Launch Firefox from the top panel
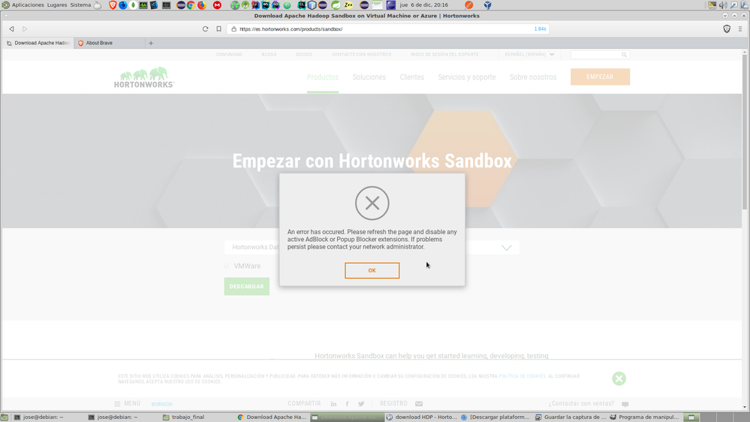The width and height of the screenshot is (750, 422). 202,5
